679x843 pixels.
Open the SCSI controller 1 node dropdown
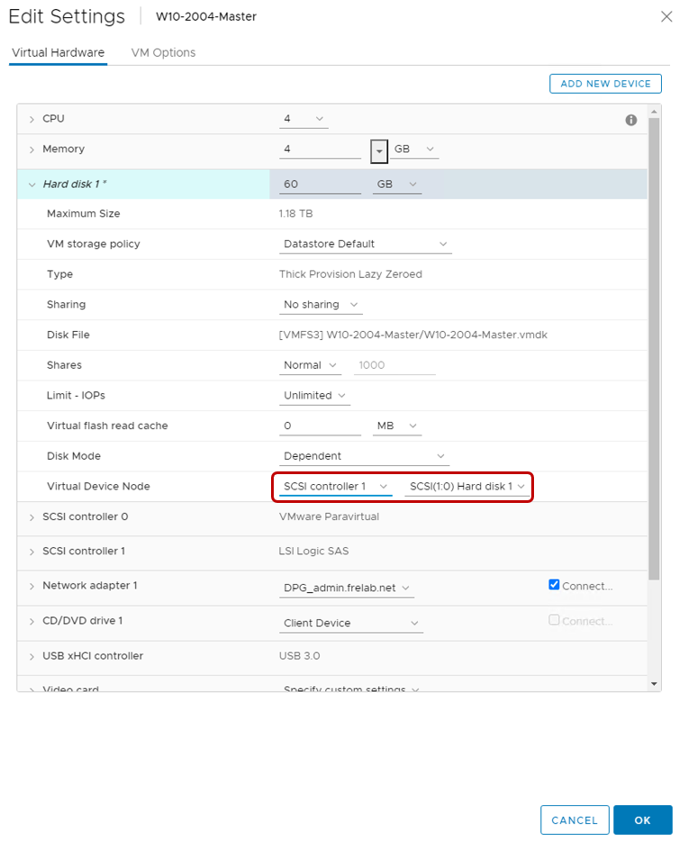(334, 487)
